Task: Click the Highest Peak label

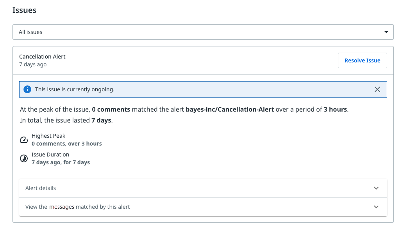Action: pyautogui.click(x=48, y=136)
